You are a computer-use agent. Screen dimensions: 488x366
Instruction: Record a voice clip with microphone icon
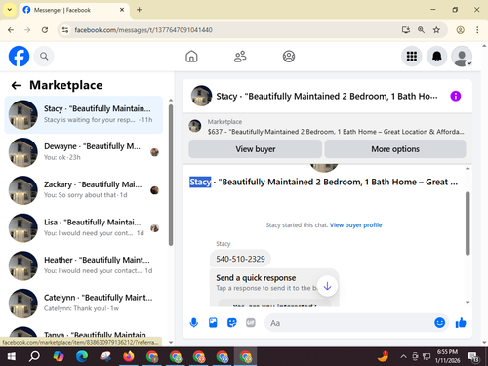pos(194,323)
